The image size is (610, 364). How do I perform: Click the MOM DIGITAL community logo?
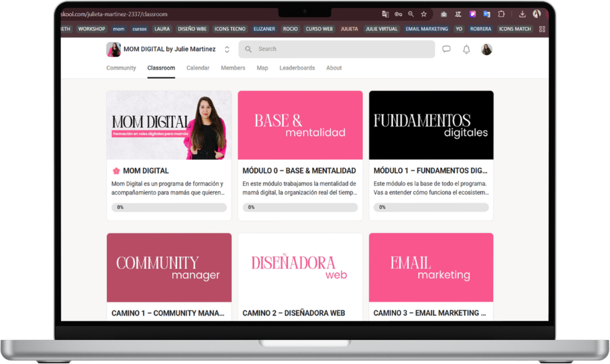[113, 50]
